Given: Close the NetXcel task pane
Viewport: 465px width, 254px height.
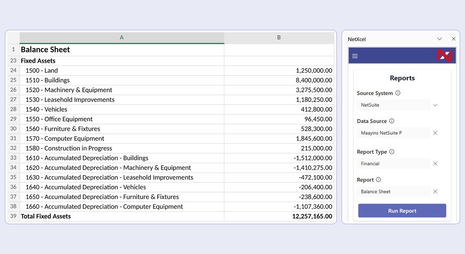Looking at the screenshot, I should coord(453,39).
